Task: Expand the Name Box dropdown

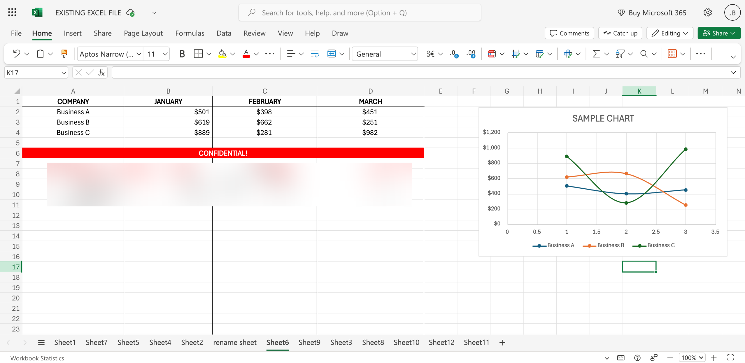Action: click(x=64, y=73)
